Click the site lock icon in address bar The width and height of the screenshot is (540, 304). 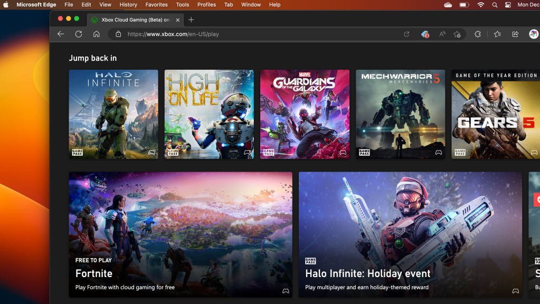click(118, 34)
